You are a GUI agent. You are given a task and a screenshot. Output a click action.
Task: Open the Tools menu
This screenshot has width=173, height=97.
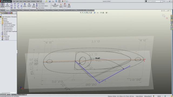[x=29, y=1]
